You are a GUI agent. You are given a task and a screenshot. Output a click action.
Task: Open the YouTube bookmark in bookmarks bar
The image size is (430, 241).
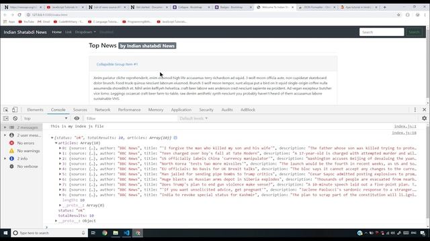click(26, 21)
